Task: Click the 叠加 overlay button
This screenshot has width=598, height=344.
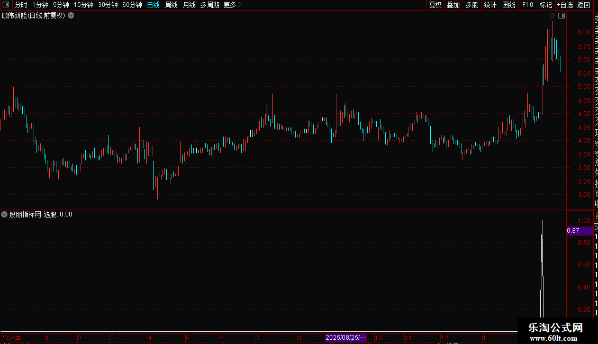Action: tap(454, 5)
